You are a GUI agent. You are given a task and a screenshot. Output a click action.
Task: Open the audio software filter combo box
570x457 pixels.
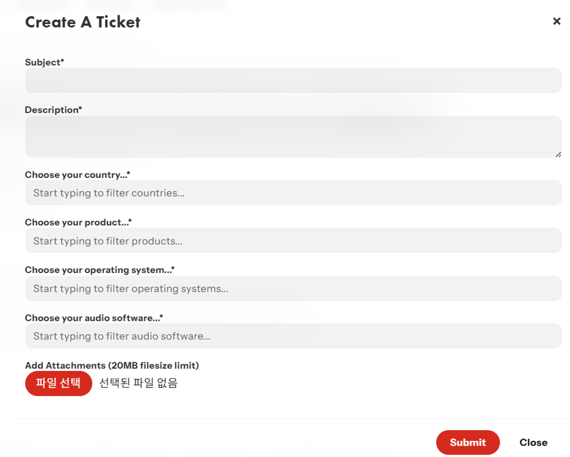click(293, 336)
